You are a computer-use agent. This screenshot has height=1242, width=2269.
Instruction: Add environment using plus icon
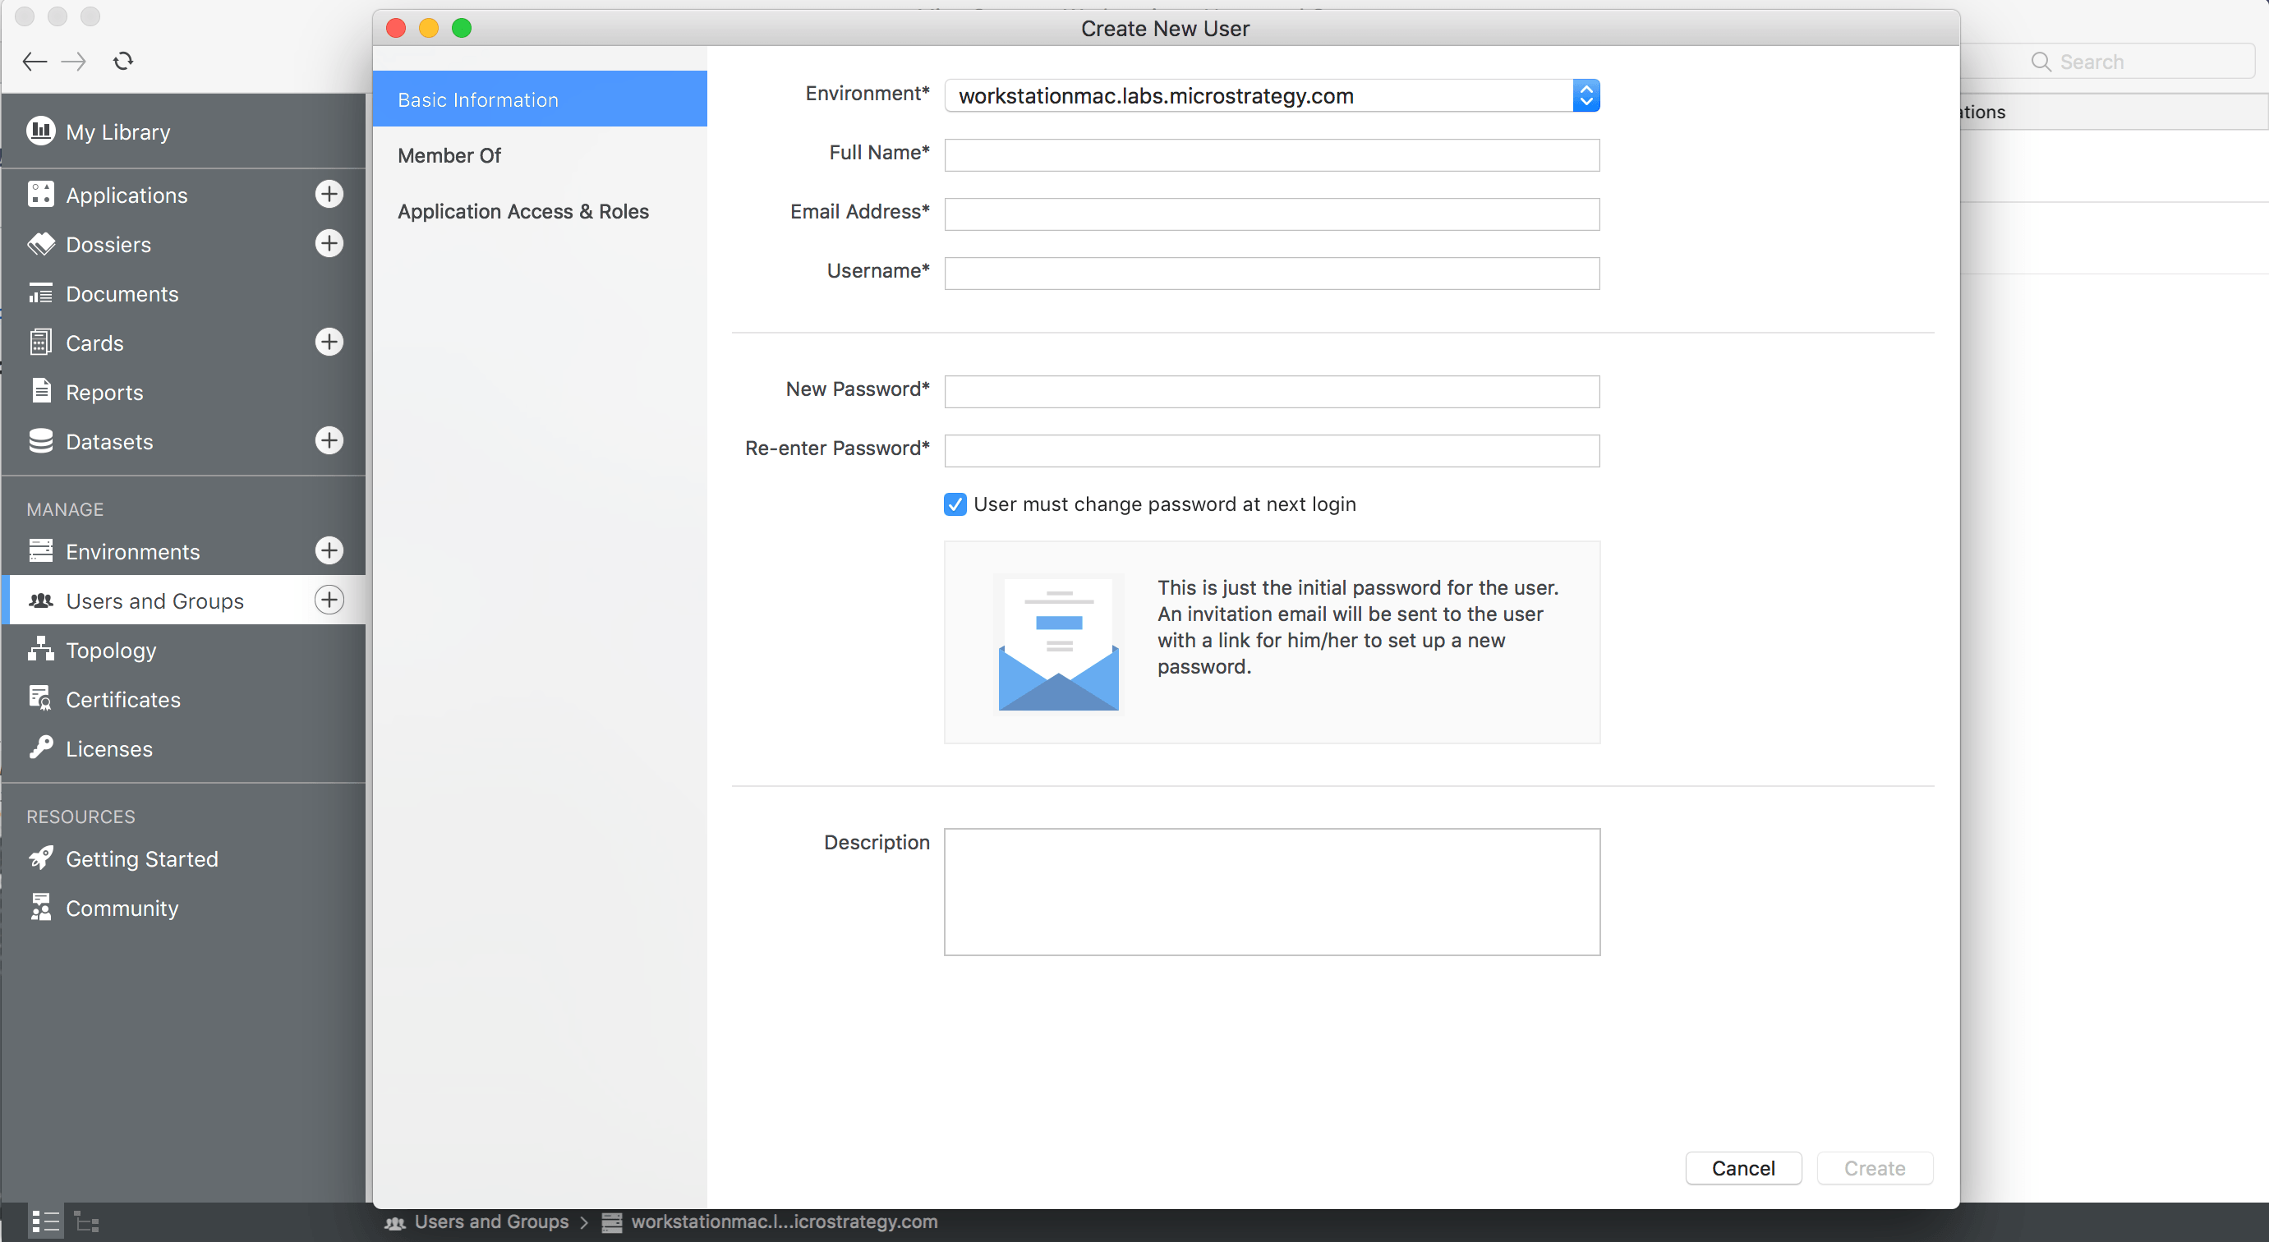pos(329,550)
